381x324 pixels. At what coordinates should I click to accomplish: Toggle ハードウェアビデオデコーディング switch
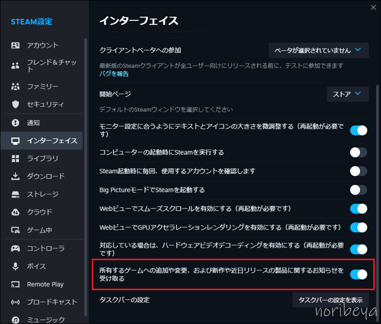(x=358, y=249)
